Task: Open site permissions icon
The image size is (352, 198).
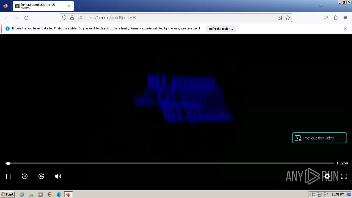Action: coord(80,18)
